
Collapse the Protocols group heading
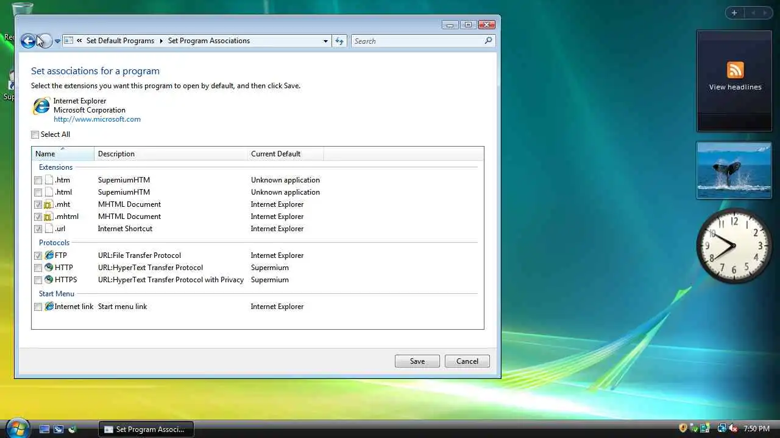[54, 243]
